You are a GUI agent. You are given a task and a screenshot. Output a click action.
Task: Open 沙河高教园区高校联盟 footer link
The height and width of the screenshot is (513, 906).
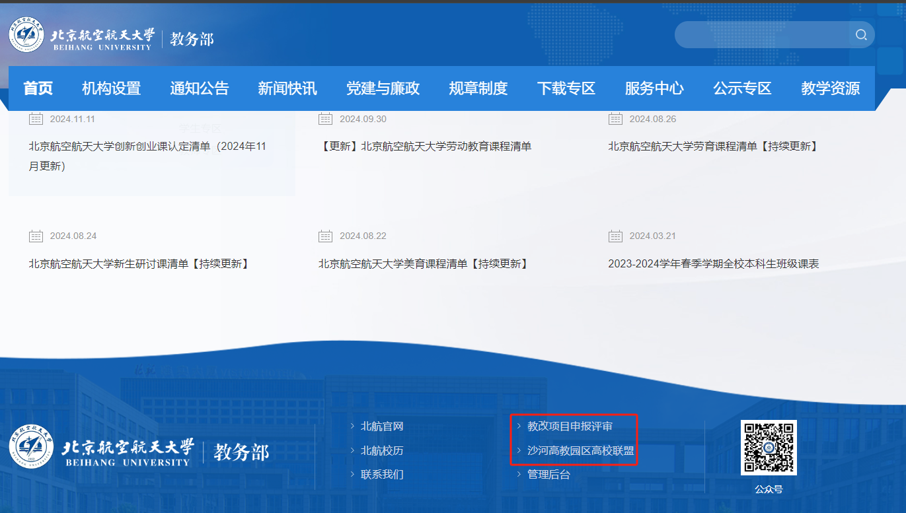tap(580, 451)
